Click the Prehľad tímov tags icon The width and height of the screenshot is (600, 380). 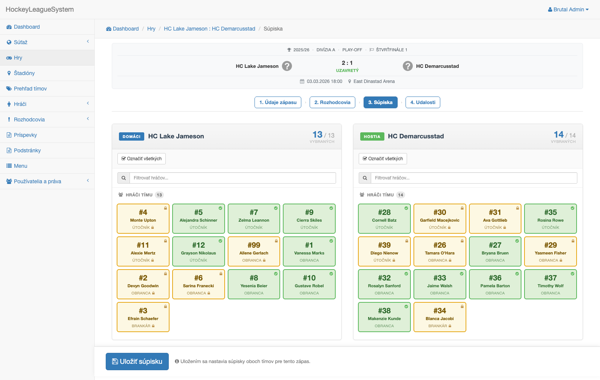pos(9,89)
